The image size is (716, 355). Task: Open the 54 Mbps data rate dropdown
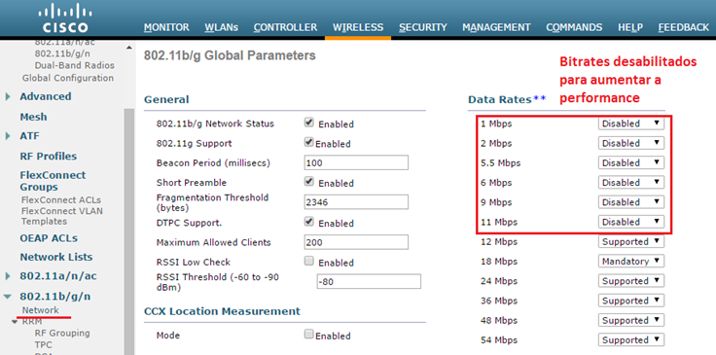(631, 340)
